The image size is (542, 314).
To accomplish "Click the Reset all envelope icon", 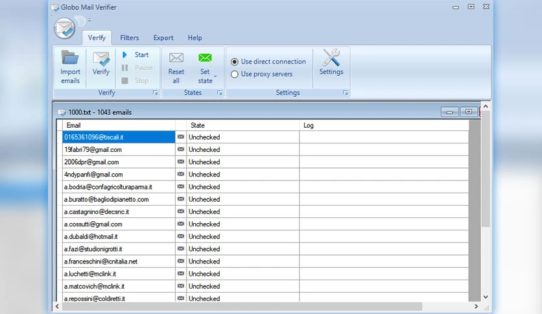I will click(176, 58).
